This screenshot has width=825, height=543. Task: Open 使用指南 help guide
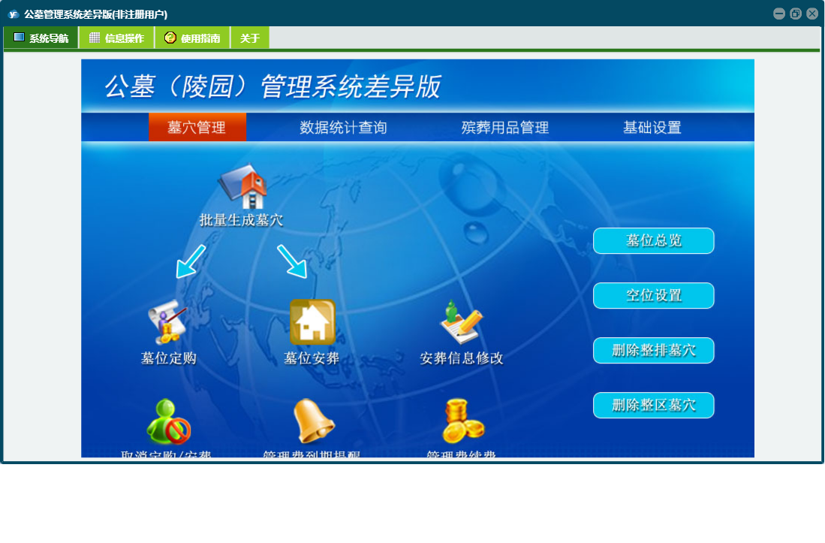[x=192, y=38]
